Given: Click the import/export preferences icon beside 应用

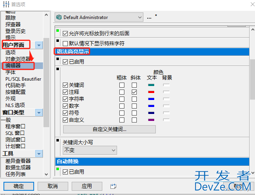Looking at the screenshot, I should click(x=113, y=186).
